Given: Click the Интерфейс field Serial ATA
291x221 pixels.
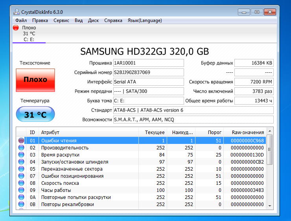Looking at the screenshot, I should (x=149, y=82).
